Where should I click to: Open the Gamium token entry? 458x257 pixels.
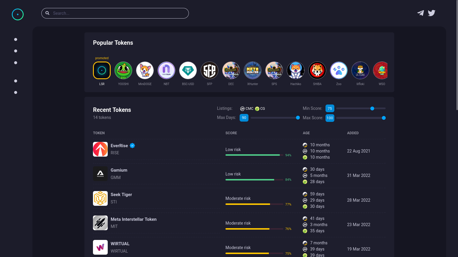click(119, 170)
